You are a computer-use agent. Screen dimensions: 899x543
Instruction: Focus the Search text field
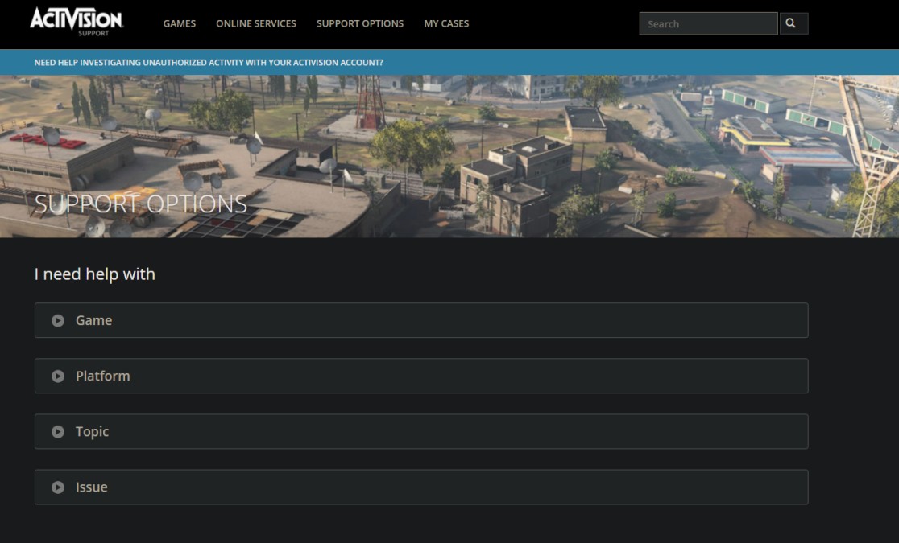pos(707,23)
